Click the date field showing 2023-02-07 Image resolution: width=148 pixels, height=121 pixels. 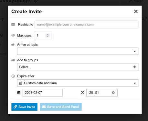coord(43,93)
